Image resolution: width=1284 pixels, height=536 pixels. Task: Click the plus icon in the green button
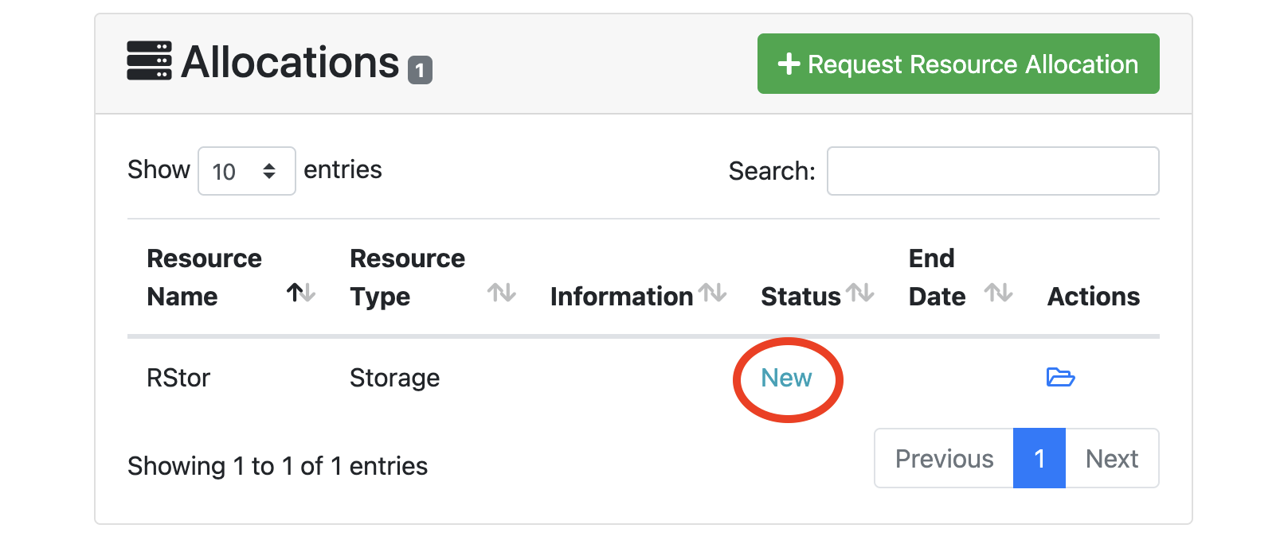[789, 64]
